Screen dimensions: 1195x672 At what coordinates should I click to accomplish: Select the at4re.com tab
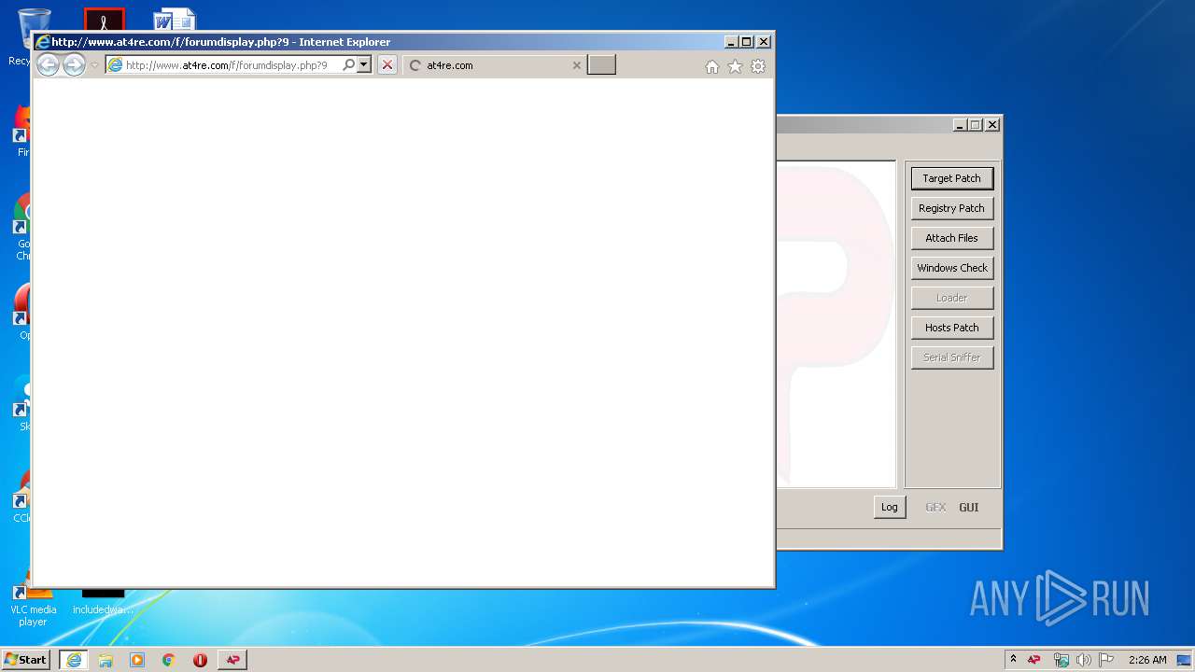pyautogui.click(x=495, y=65)
